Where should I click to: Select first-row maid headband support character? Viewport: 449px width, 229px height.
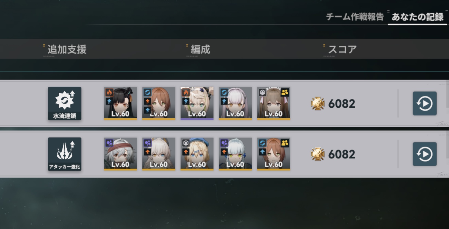[x=274, y=103]
